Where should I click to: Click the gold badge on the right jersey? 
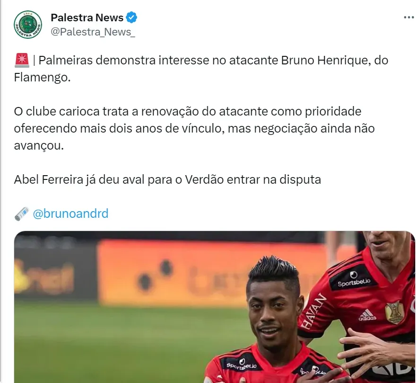coord(395,312)
